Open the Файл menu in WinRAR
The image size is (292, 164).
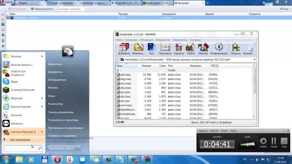click(120, 40)
